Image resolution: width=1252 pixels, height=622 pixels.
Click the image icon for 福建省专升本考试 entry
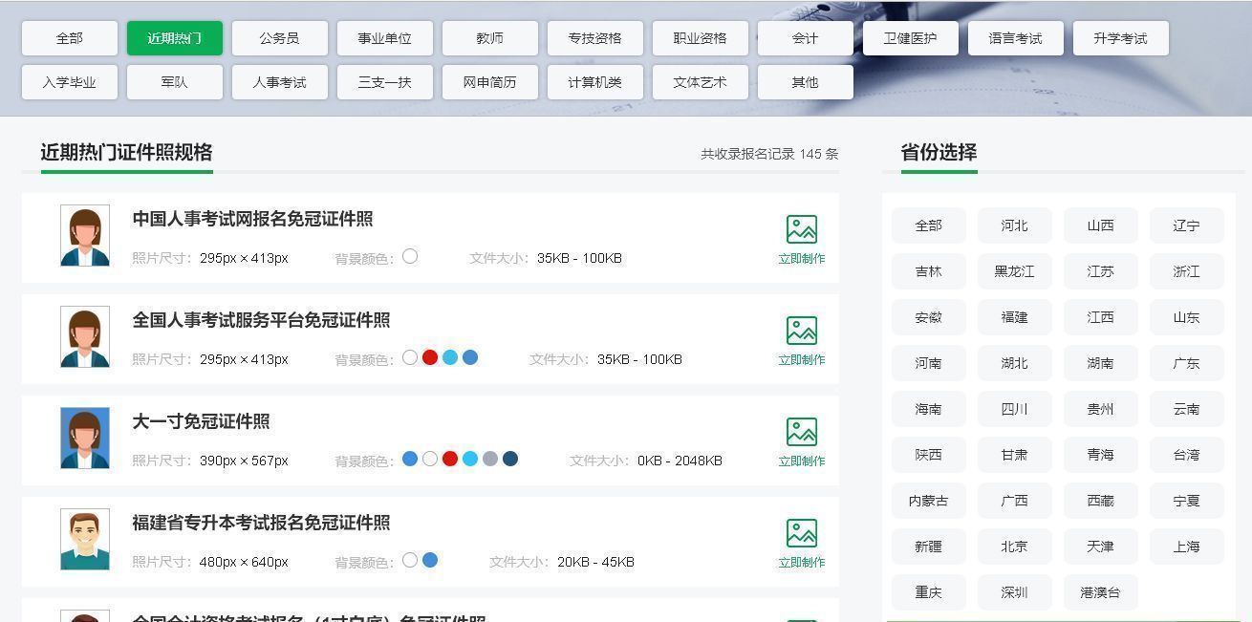pos(801,533)
